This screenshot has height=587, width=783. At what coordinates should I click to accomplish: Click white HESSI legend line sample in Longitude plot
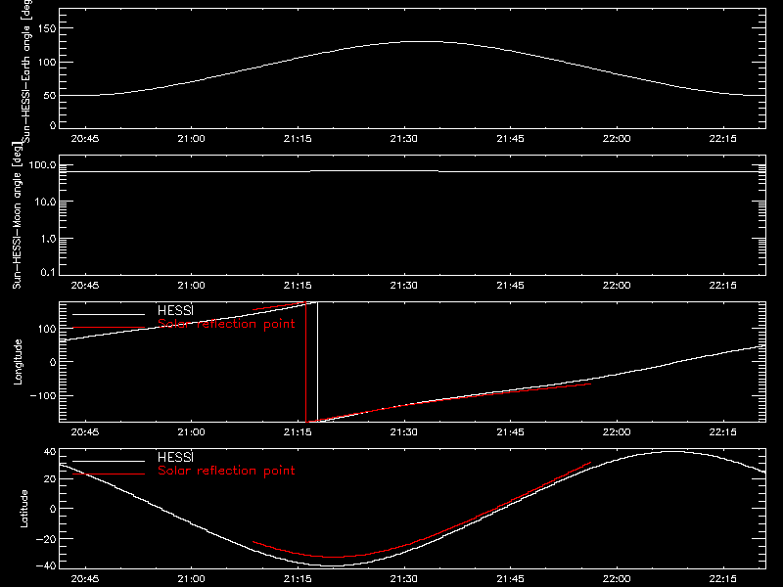click(109, 314)
